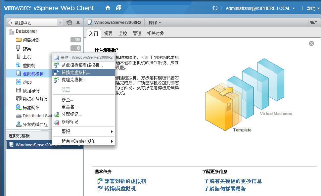
Task: Choose 移至 from the context menu
Action: (x=83, y=100)
